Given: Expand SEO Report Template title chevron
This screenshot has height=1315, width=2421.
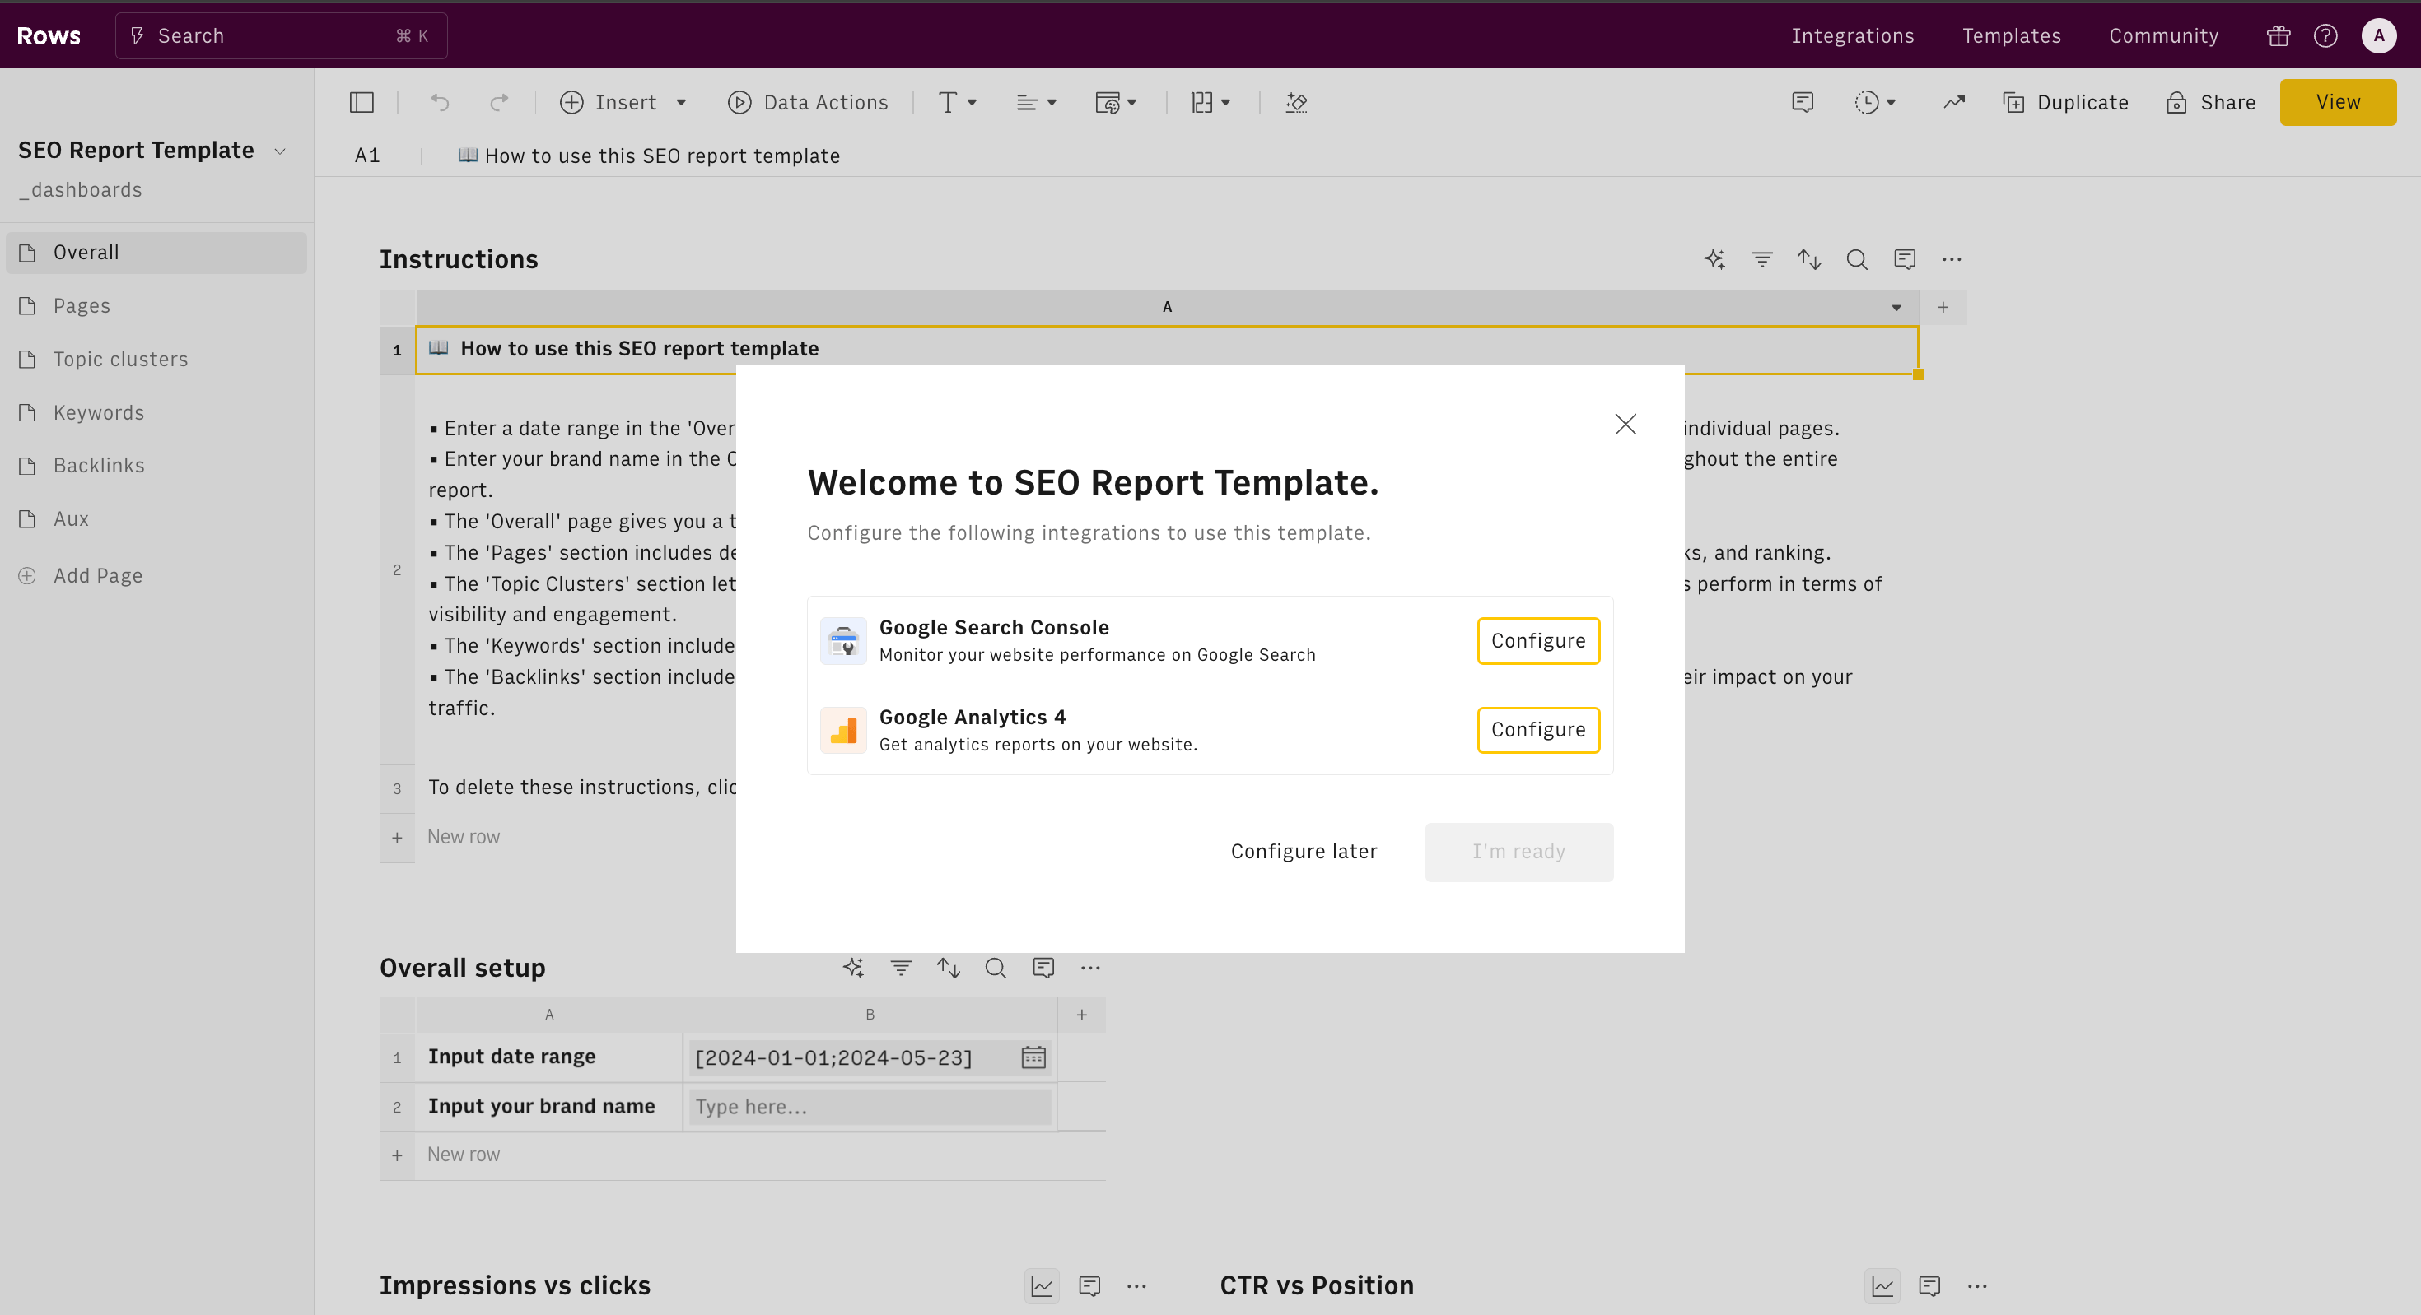Looking at the screenshot, I should [x=280, y=151].
